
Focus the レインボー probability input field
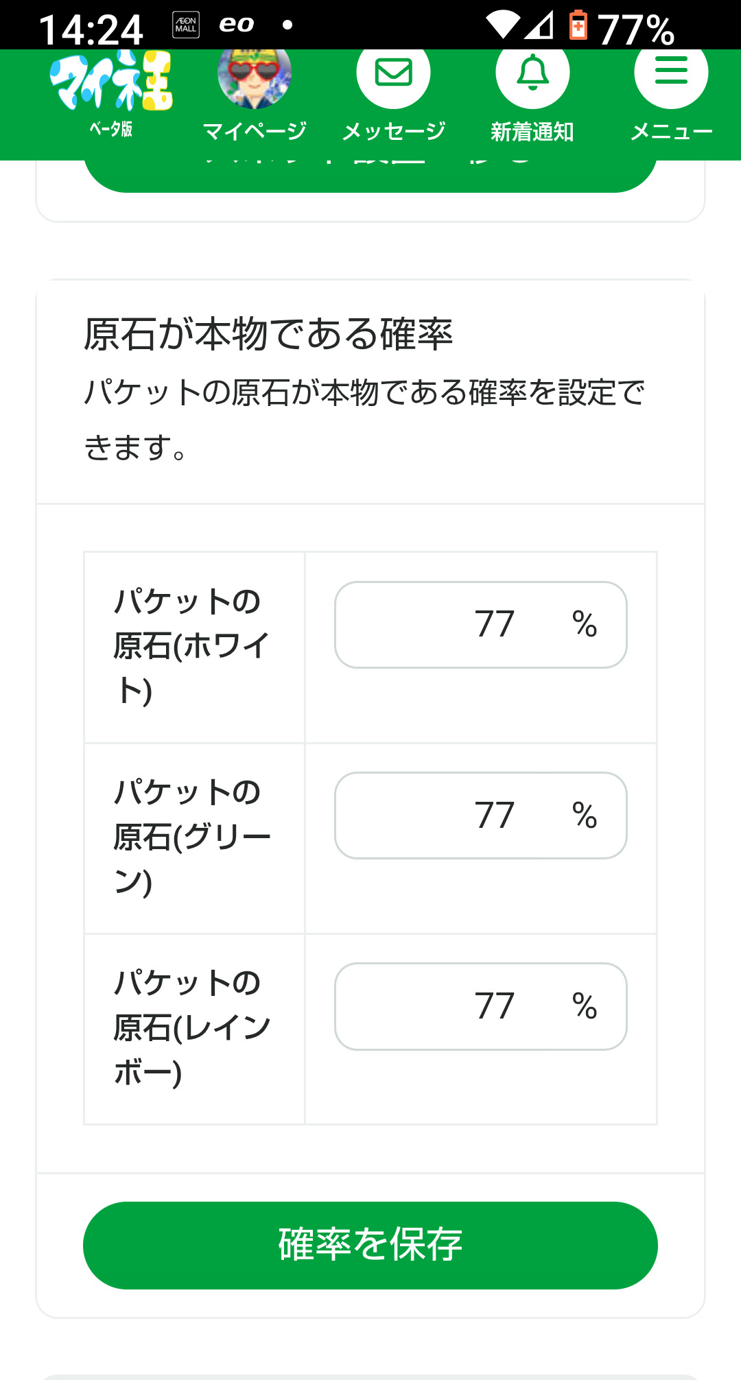pyautogui.click(x=480, y=1006)
